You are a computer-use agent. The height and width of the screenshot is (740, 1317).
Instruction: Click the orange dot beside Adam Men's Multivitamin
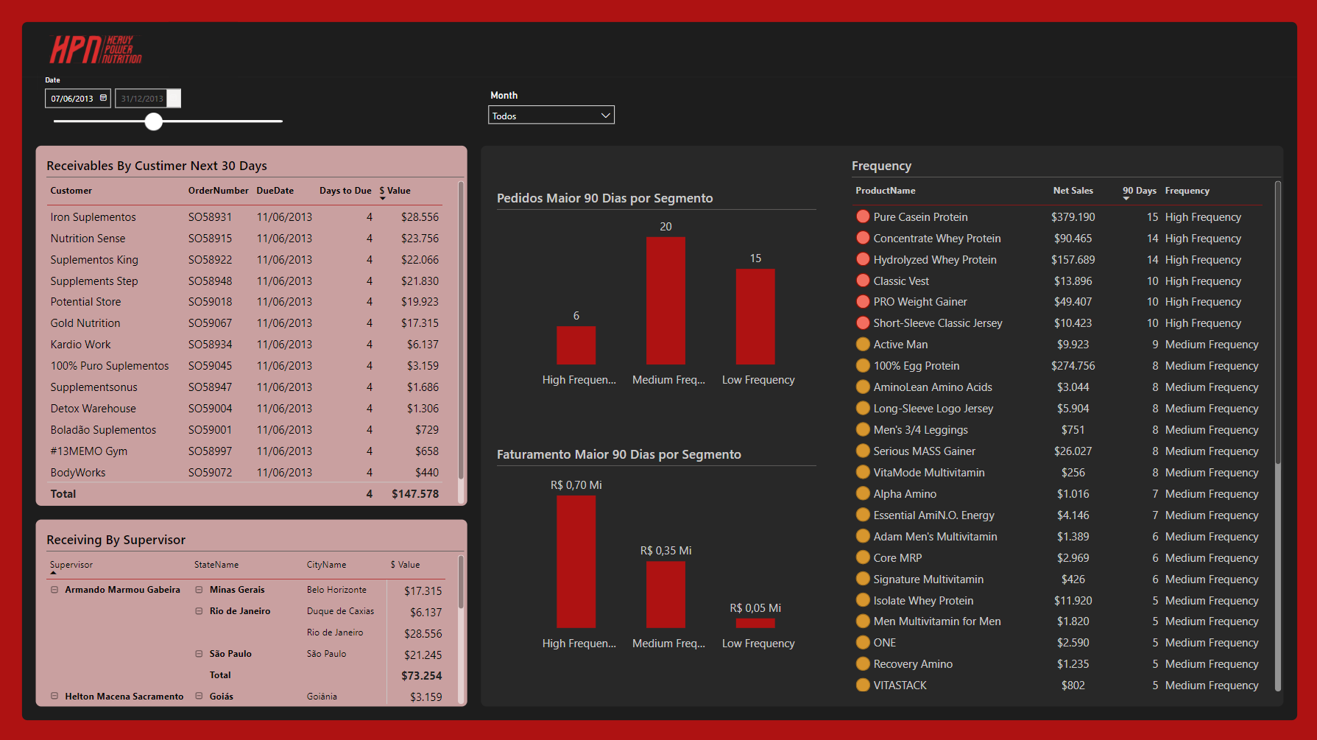pos(863,536)
